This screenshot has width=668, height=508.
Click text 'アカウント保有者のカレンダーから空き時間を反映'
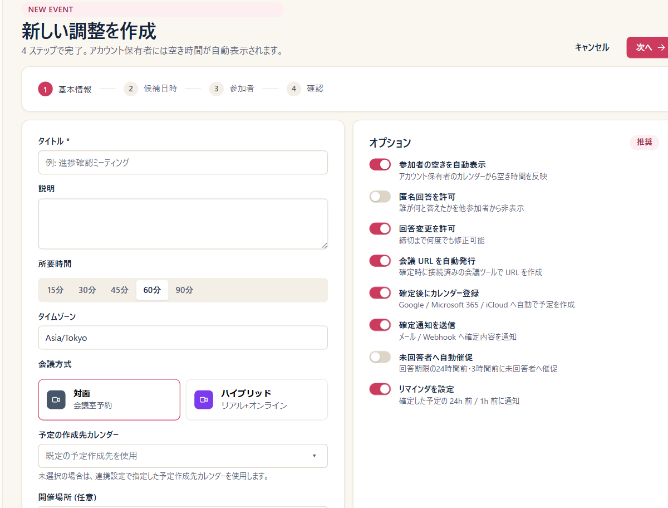[473, 177]
